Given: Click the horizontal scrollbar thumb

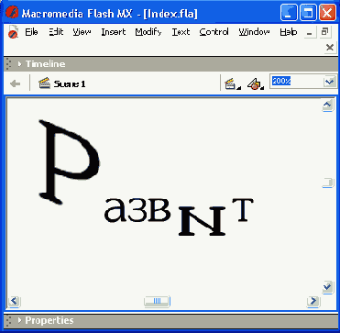Looking at the screenshot, I should [x=157, y=301].
